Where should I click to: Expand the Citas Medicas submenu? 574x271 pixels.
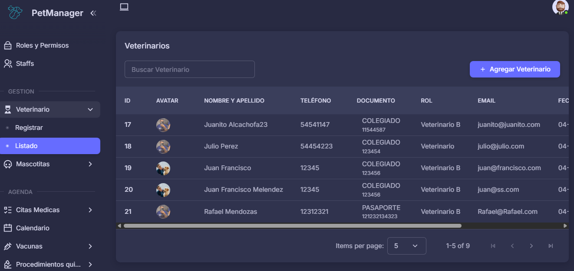90,210
